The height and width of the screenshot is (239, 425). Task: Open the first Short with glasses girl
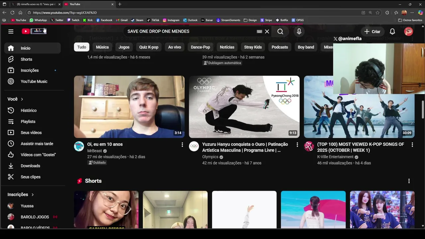(x=106, y=209)
